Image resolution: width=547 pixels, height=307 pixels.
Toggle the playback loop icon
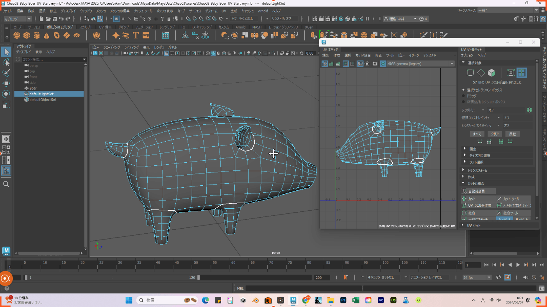(499, 277)
